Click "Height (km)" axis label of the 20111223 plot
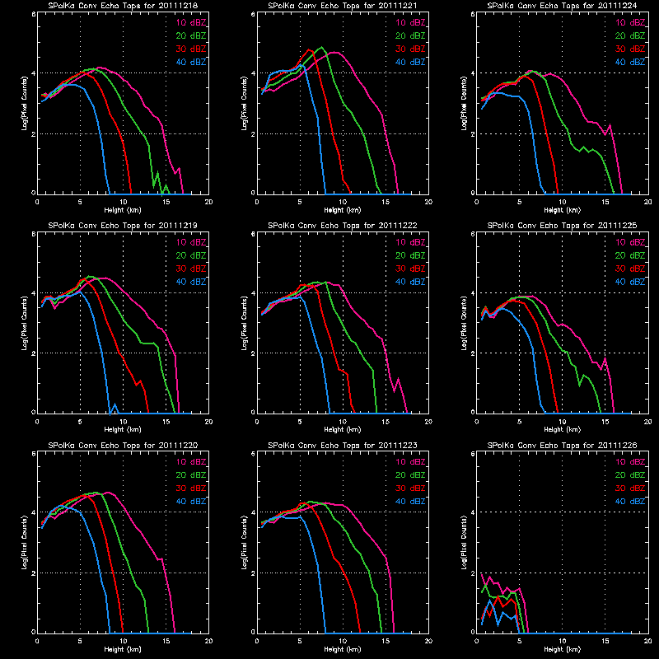This screenshot has height=659, width=659. pos(343,649)
